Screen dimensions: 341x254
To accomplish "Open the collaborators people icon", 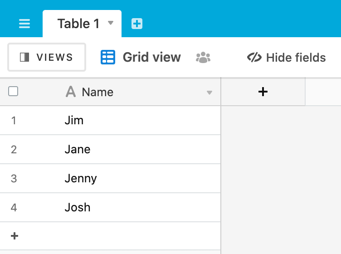I will (x=203, y=58).
